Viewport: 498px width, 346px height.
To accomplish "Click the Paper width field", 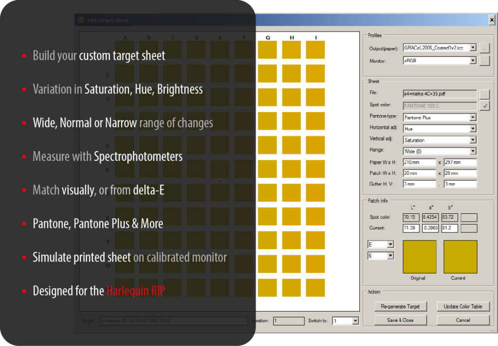I will tap(419, 162).
